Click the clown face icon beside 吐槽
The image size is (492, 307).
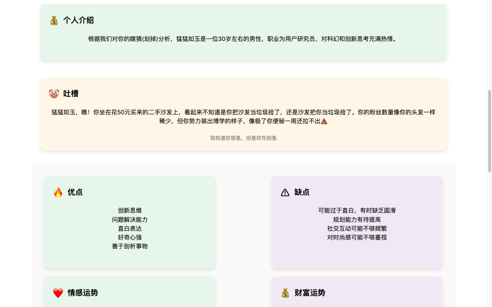(x=54, y=93)
